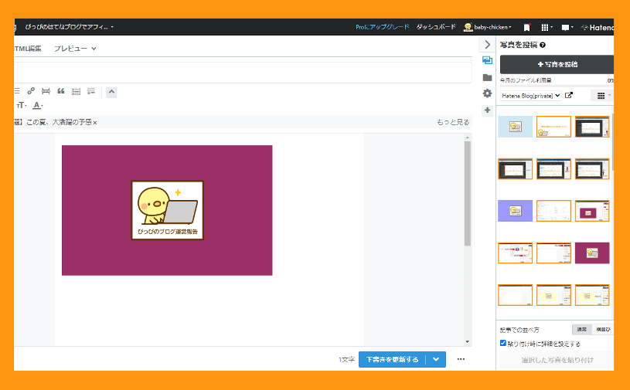The height and width of the screenshot is (390, 630).
Task: Click the Hatena logo in top bar
Action: [x=598, y=27]
